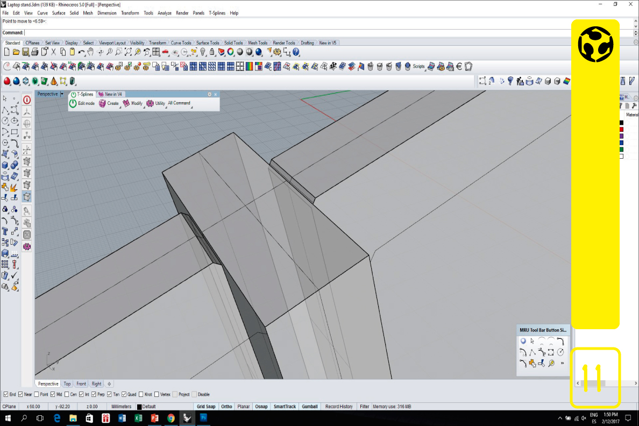Toggle the End osnap checkbox

point(6,394)
